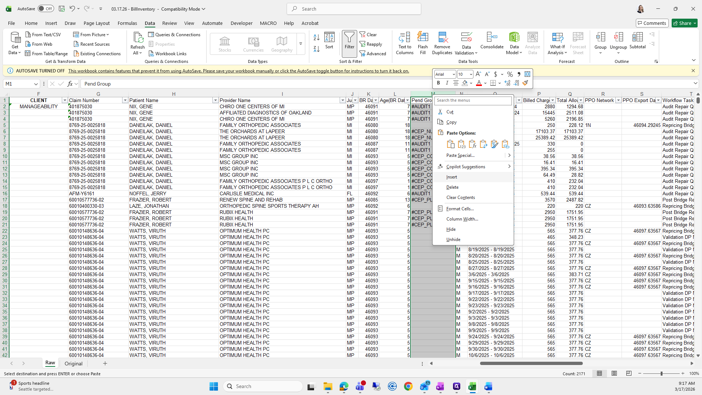Switch to the Original sheet tab
This screenshot has width=702, height=395.
pyautogui.click(x=73, y=364)
